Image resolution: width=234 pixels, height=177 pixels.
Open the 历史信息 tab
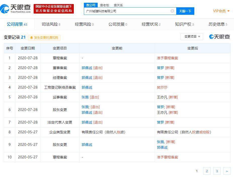tap(218, 24)
